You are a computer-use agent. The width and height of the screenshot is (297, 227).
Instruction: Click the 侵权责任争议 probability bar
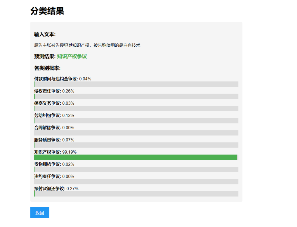point(136,96)
